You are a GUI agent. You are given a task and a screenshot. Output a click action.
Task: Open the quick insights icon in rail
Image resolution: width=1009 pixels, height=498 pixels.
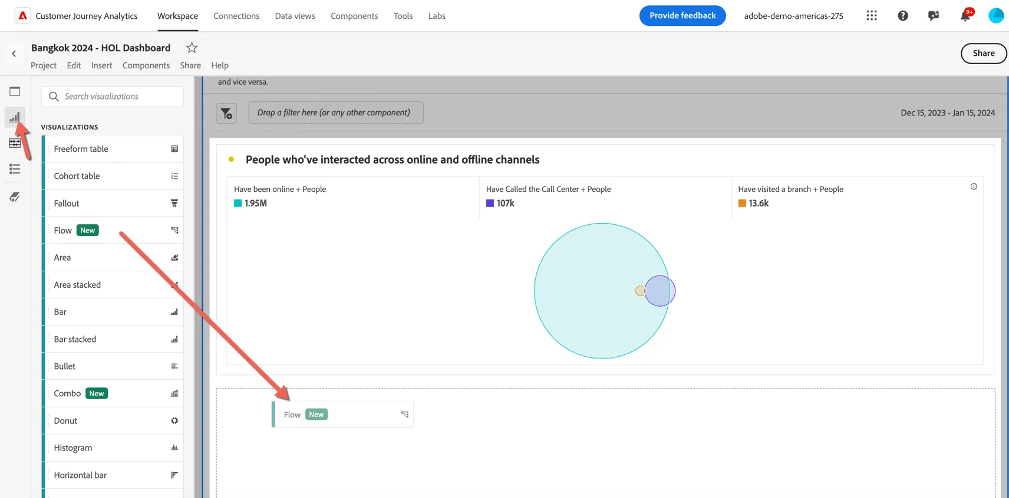(15, 197)
